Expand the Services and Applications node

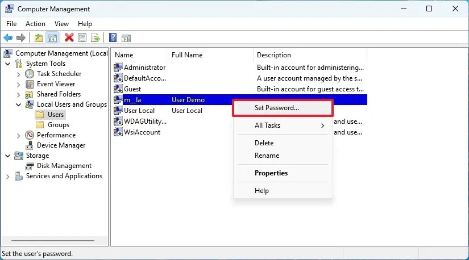8,177
